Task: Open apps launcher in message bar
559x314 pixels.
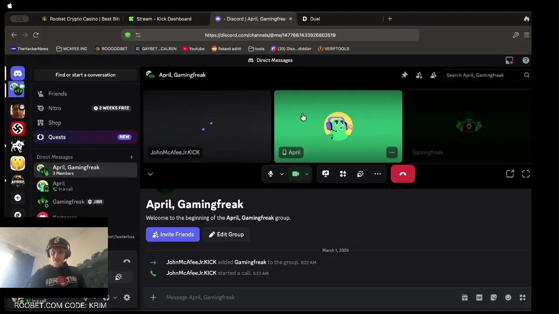Action: click(522, 297)
